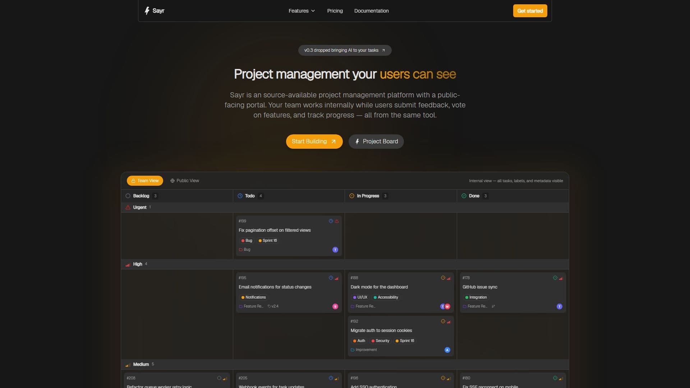Viewport: 690px width, 388px height.
Task: Click assignee avatar T on task #199
Action: [335, 250]
